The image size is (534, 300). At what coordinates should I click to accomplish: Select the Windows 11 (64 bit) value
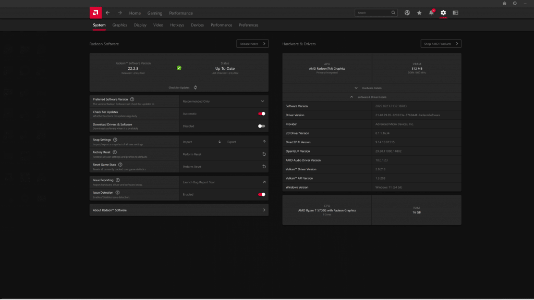click(x=389, y=187)
